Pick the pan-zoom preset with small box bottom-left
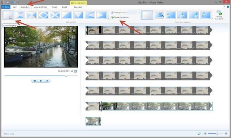The height and width of the screenshot is (138, 231). pos(171,15)
